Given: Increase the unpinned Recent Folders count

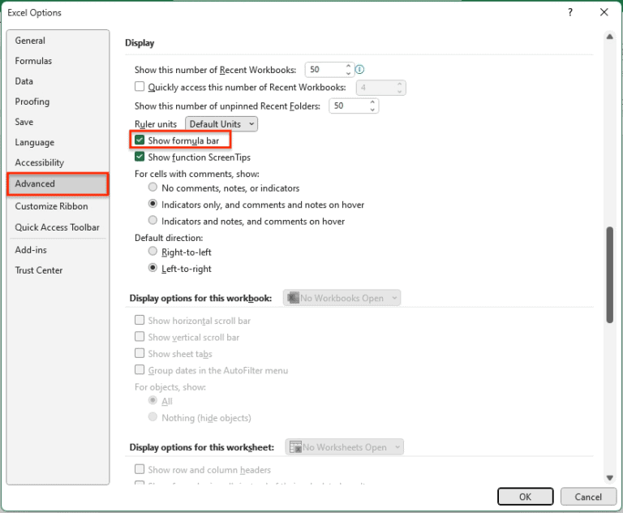Looking at the screenshot, I should point(372,102).
